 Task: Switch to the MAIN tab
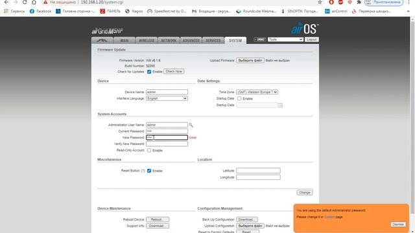[124, 40]
